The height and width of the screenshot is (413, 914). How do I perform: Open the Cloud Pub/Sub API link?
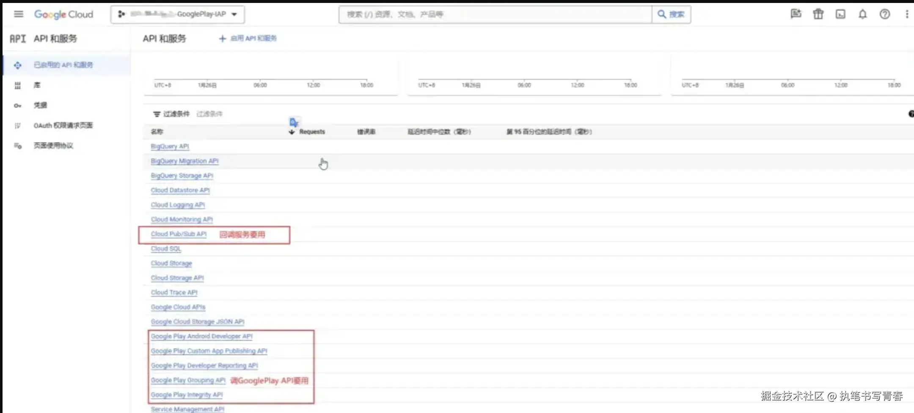click(x=179, y=234)
